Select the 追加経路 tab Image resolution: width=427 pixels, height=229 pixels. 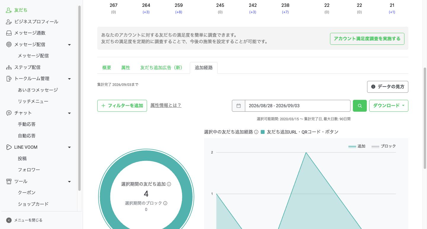204,68
